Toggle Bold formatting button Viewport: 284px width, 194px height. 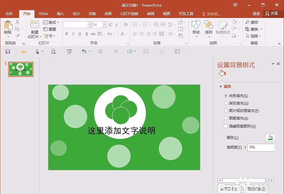[x=67, y=34]
